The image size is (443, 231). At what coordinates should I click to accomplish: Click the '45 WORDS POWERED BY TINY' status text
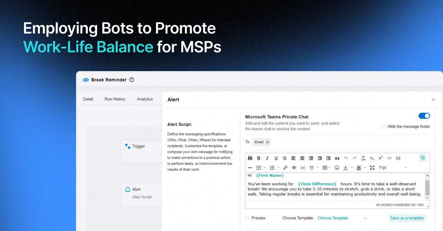pos(400,205)
